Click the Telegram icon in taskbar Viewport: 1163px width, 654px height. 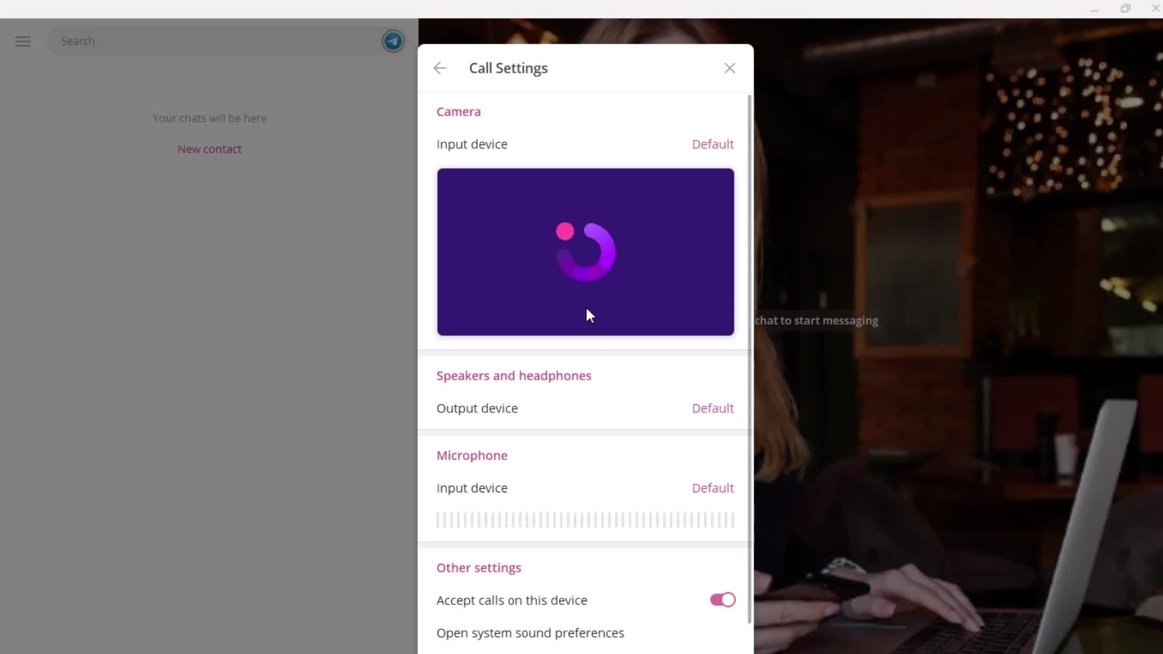(x=394, y=41)
